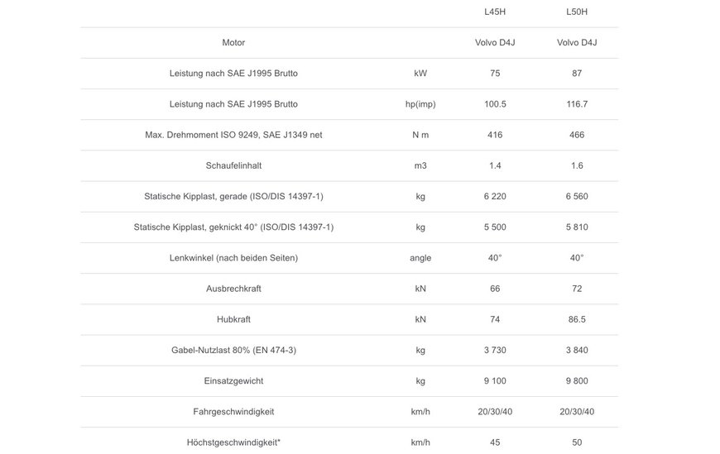The height and width of the screenshot is (454, 720).
Task: Select the hp(imp) unit cell
Action: point(420,104)
